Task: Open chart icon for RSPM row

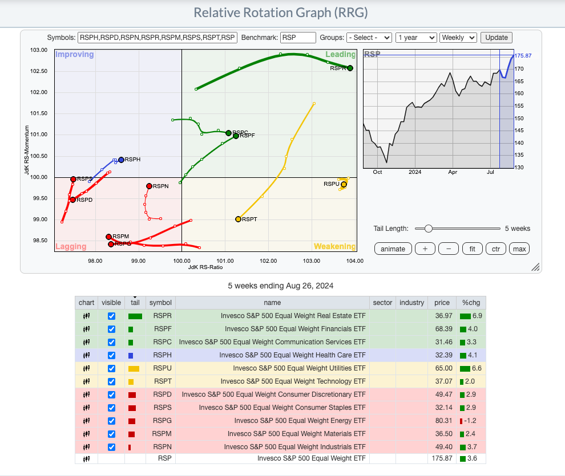Action: click(87, 434)
